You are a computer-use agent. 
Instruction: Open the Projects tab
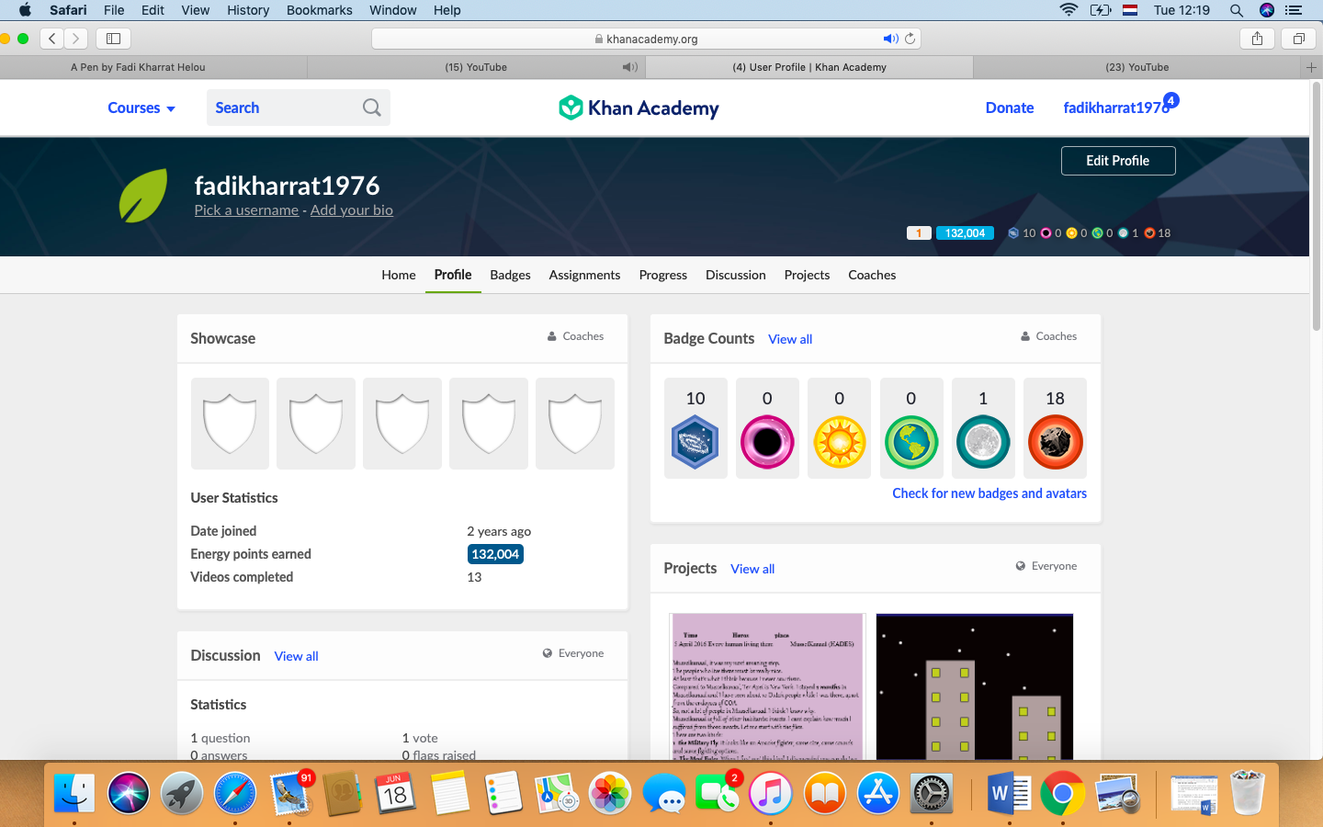tap(807, 275)
